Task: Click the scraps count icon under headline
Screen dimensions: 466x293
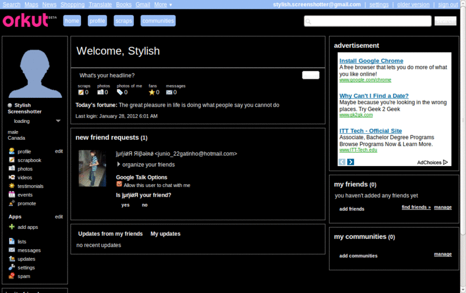Action: (81, 93)
